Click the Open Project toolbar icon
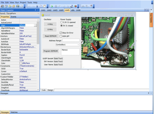Screen dimensions: 154x114 (x=10, y=6)
